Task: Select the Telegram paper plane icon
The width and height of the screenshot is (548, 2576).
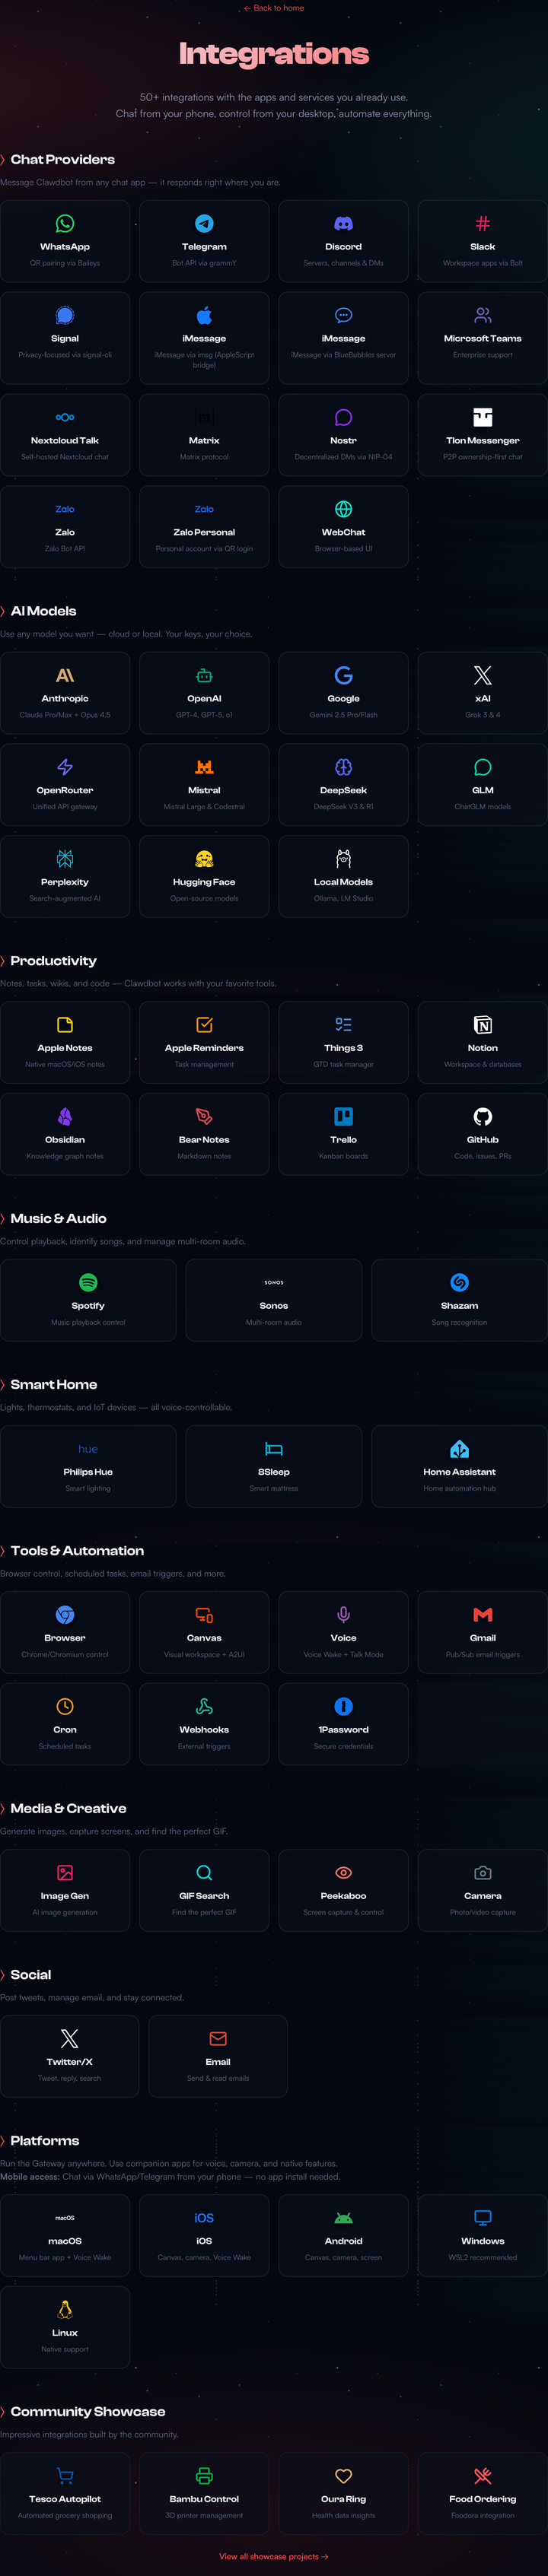Action: pos(204,224)
